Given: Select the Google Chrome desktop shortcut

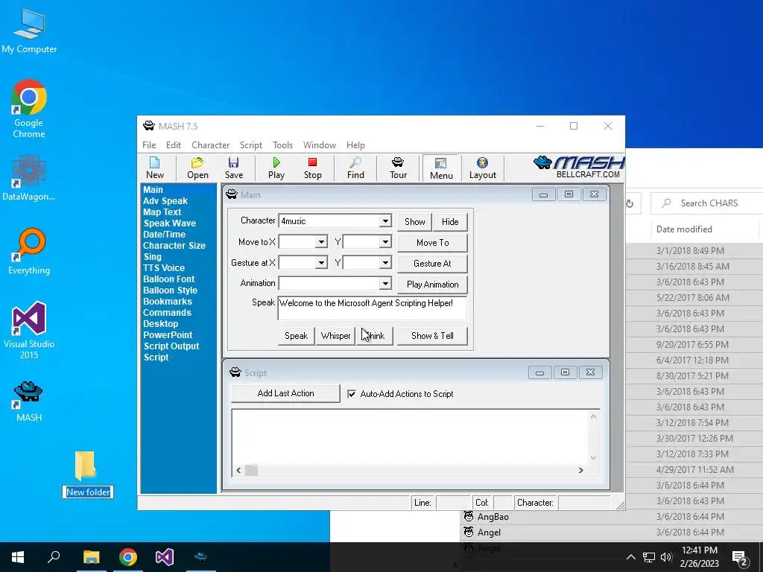Looking at the screenshot, I should coord(29,109).
